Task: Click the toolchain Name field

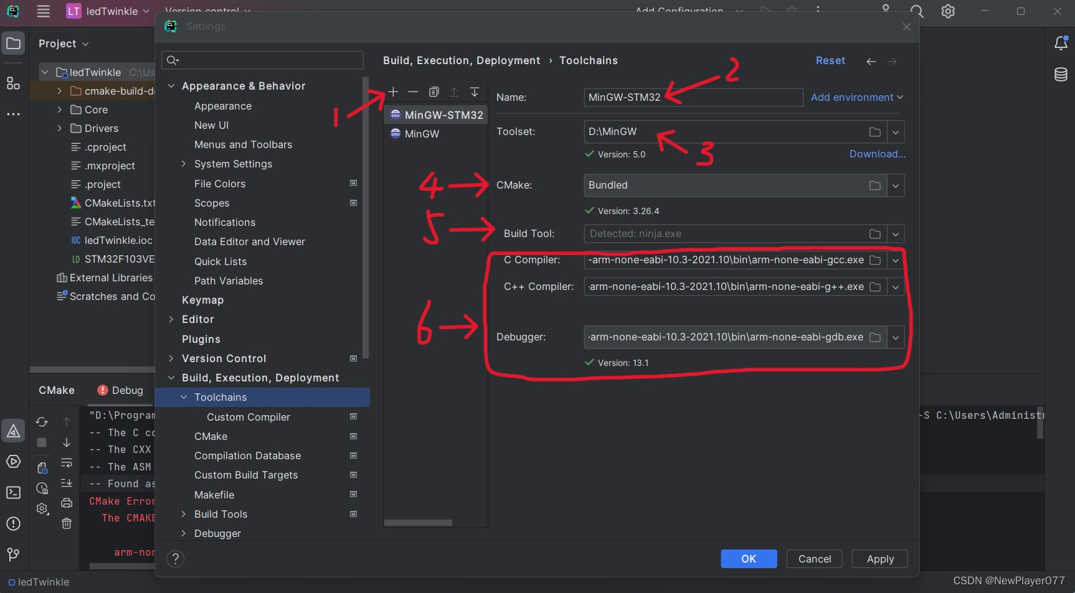Action: click(x=693, y=97)
